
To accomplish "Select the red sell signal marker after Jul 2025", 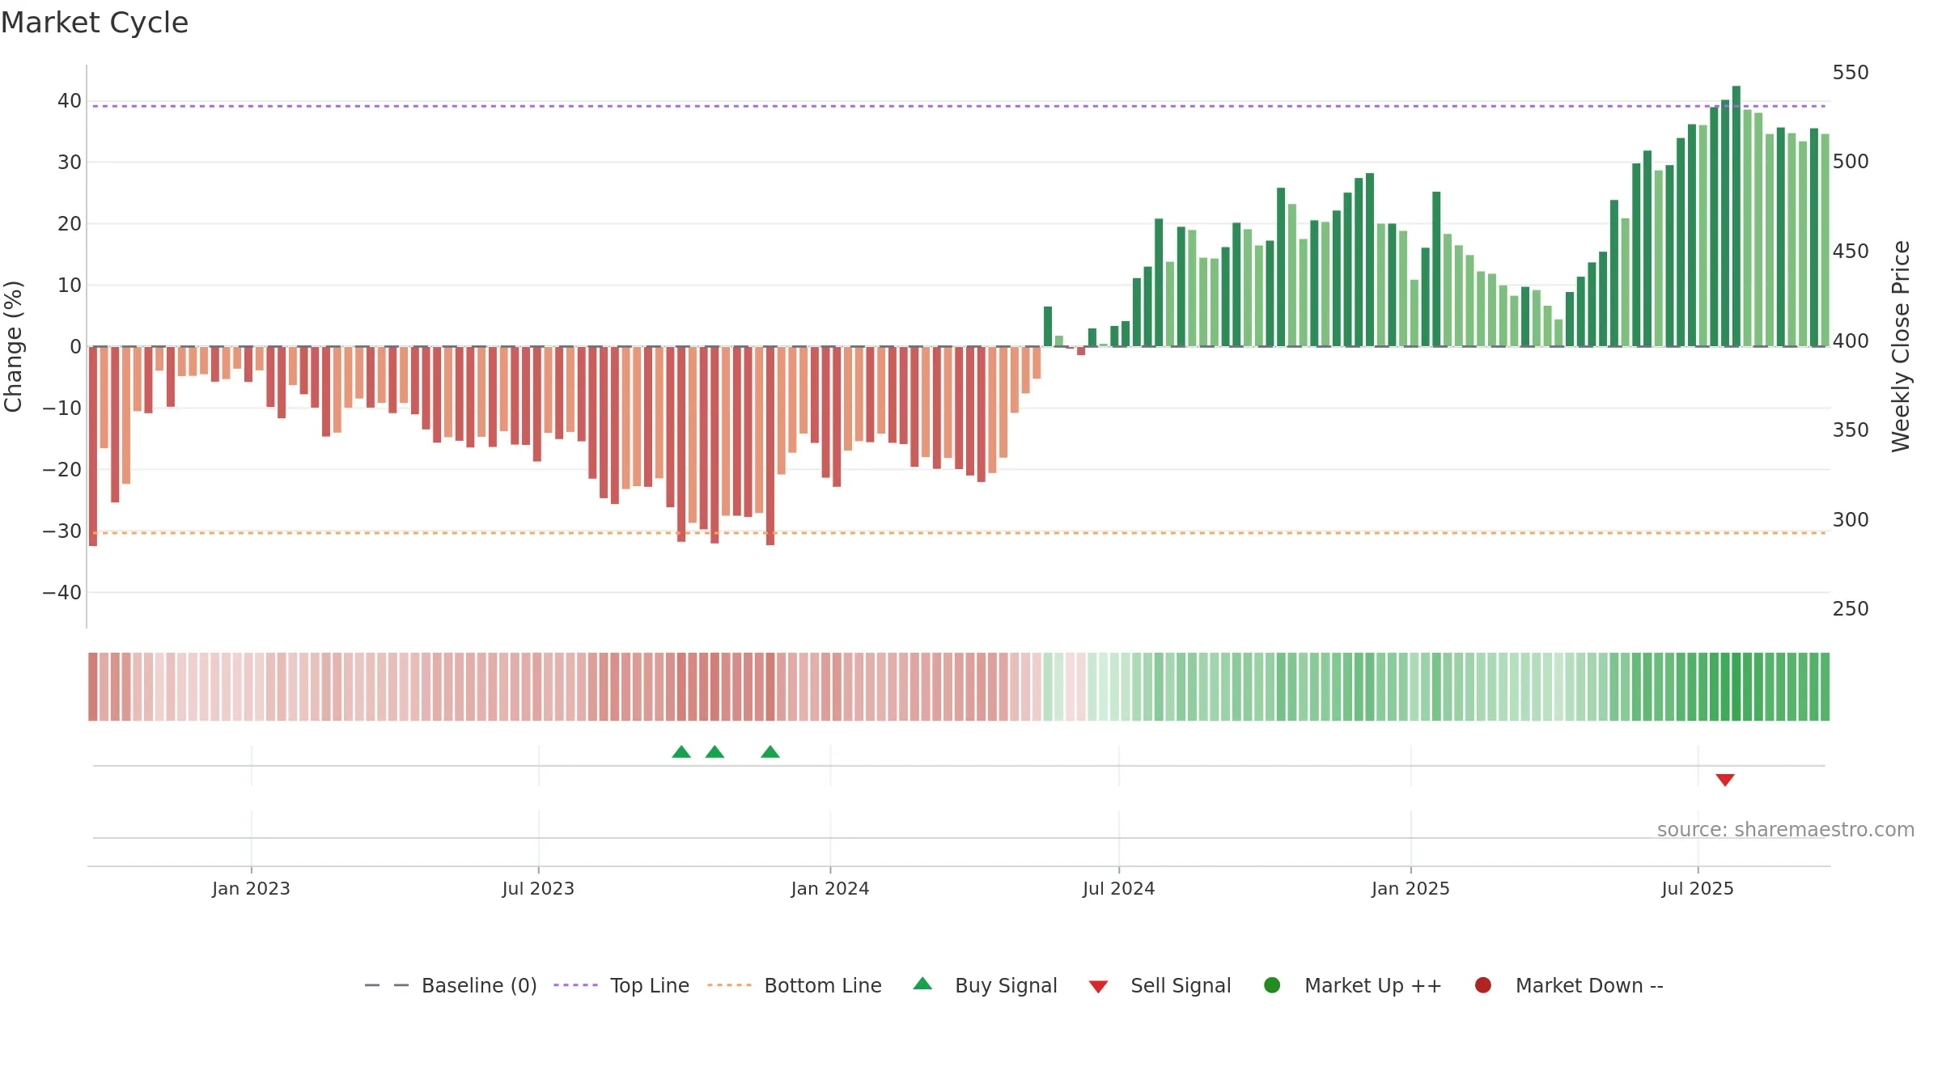I will click(1725, 780).
